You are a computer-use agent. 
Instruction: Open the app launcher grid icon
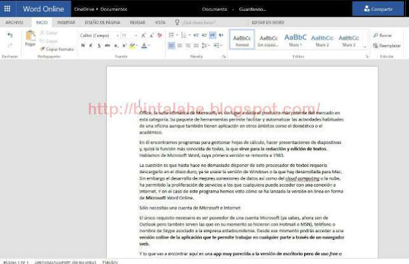click(7, 9)
